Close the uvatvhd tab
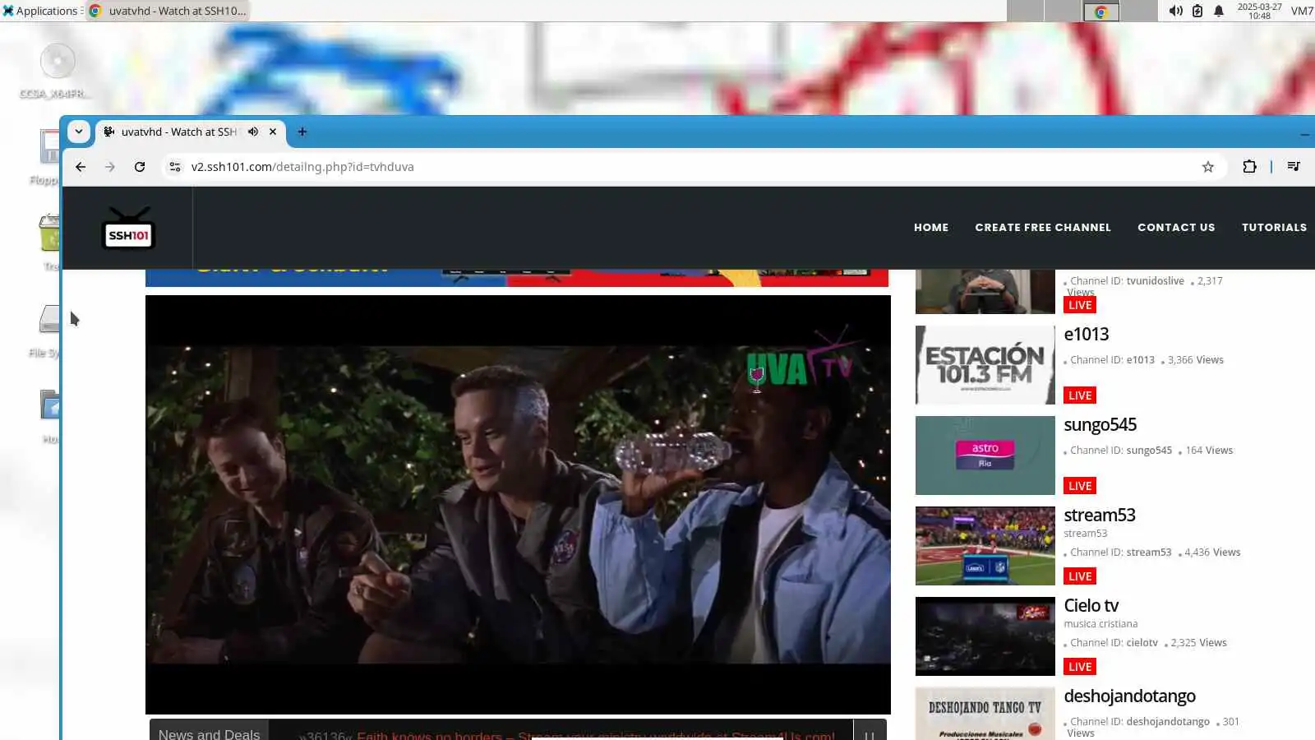The image size is (1315, 740). pos(273,132)
